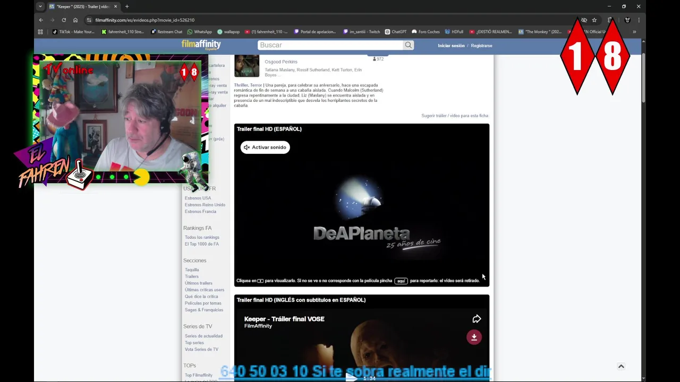Open the Portal de apelacion bookmark
Screen dimensions: 680x382
coord(315,32)
